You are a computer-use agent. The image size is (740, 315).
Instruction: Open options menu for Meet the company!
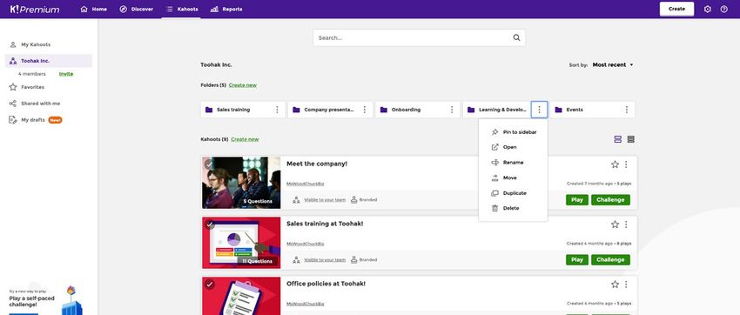coord(626,164)
